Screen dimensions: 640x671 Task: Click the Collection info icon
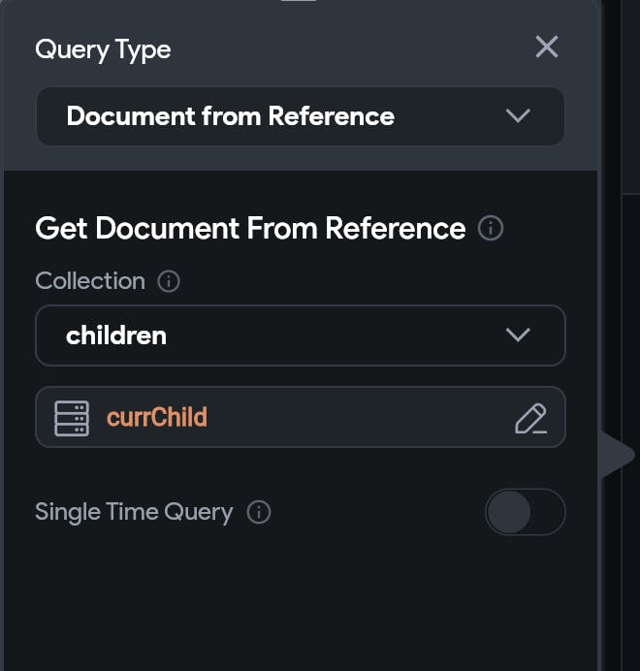click(x=169, y=281)
